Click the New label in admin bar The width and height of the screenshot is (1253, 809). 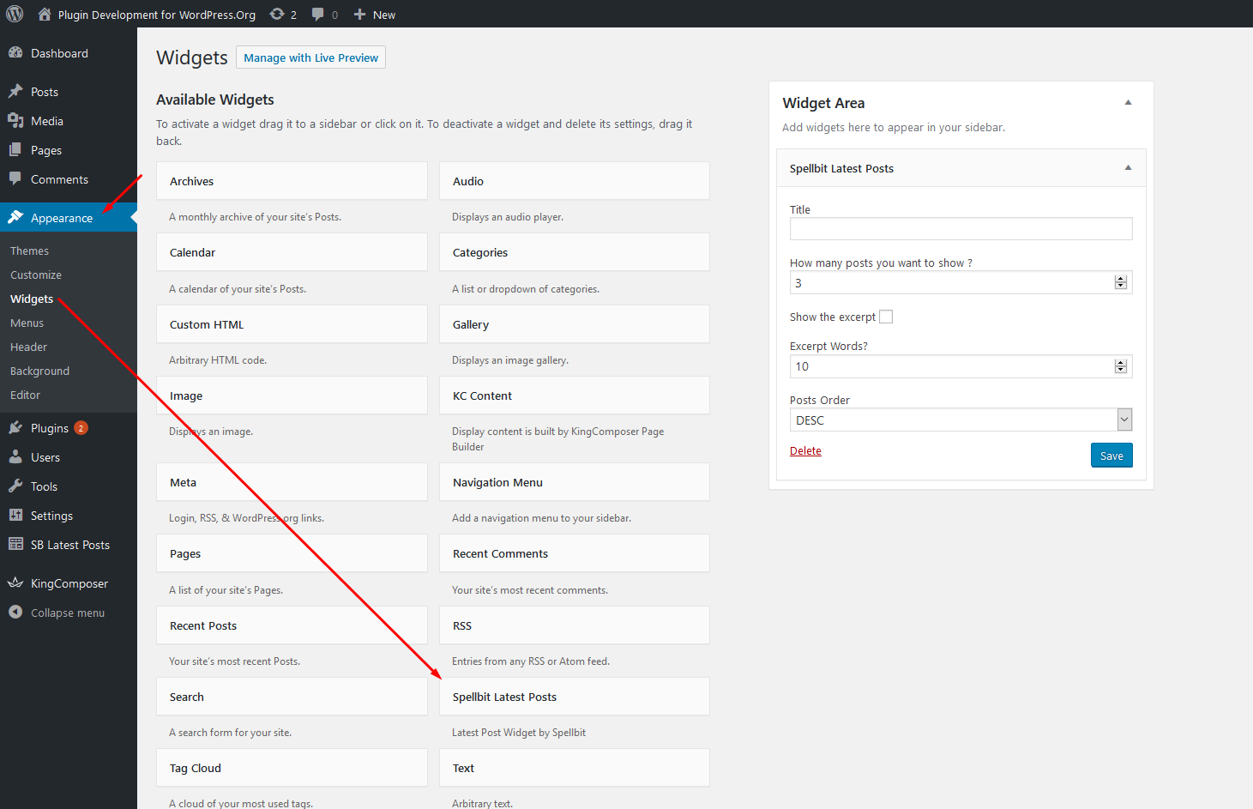pos(384,15)
